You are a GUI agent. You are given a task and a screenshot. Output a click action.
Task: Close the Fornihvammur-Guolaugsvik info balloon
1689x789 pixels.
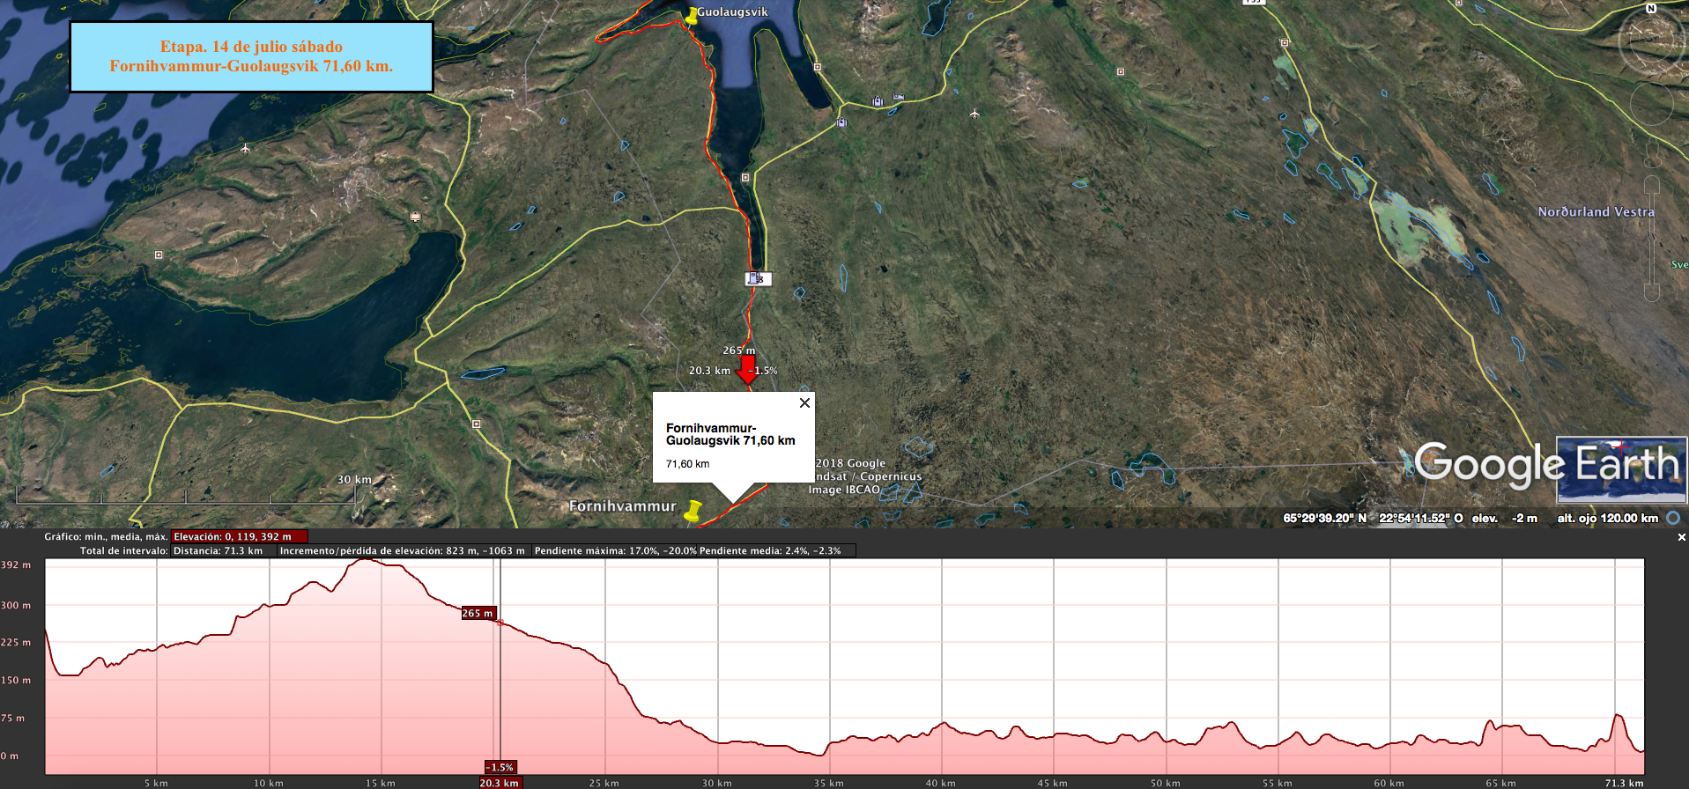(804, 403)
